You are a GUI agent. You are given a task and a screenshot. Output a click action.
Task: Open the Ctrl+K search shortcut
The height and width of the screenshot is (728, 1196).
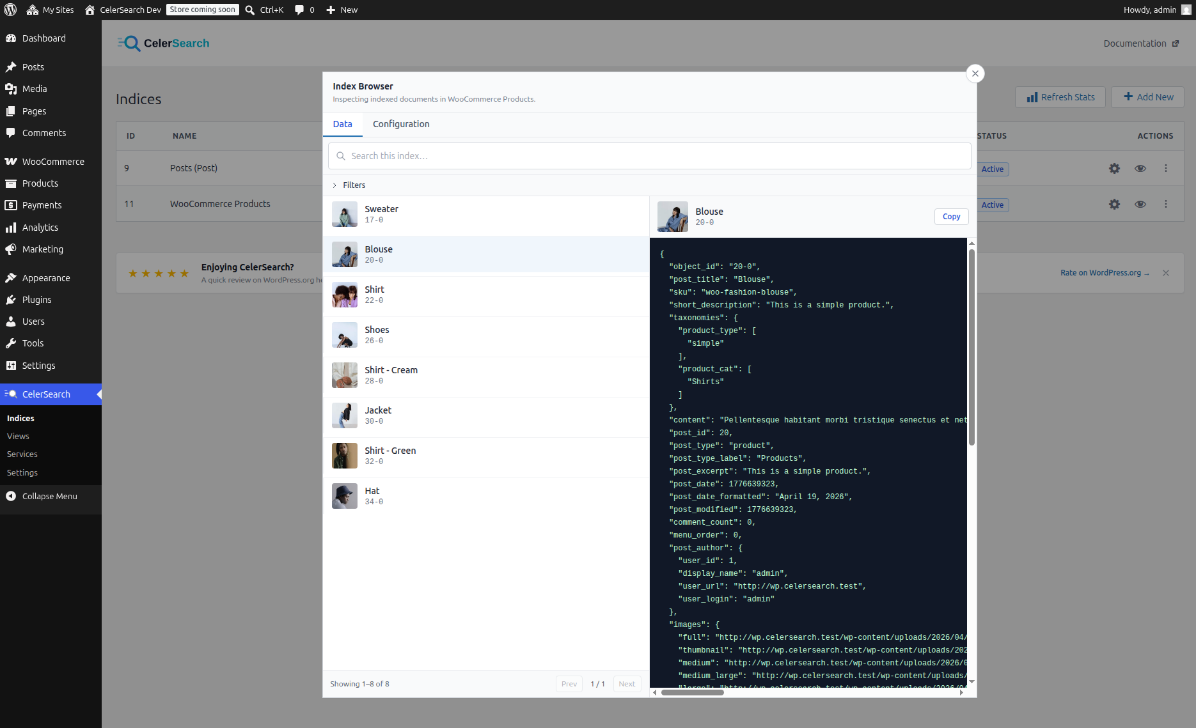[264, 10]
